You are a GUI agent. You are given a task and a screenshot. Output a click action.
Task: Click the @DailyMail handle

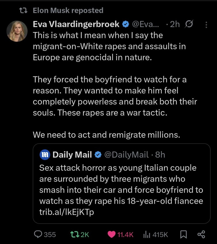click(126, 155)
